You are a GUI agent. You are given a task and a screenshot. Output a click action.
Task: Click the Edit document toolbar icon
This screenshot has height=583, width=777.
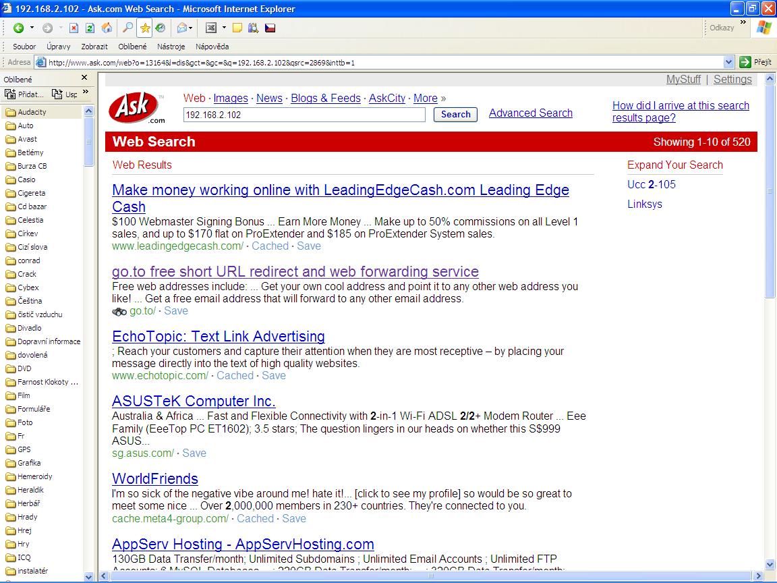tap(211, 28)
